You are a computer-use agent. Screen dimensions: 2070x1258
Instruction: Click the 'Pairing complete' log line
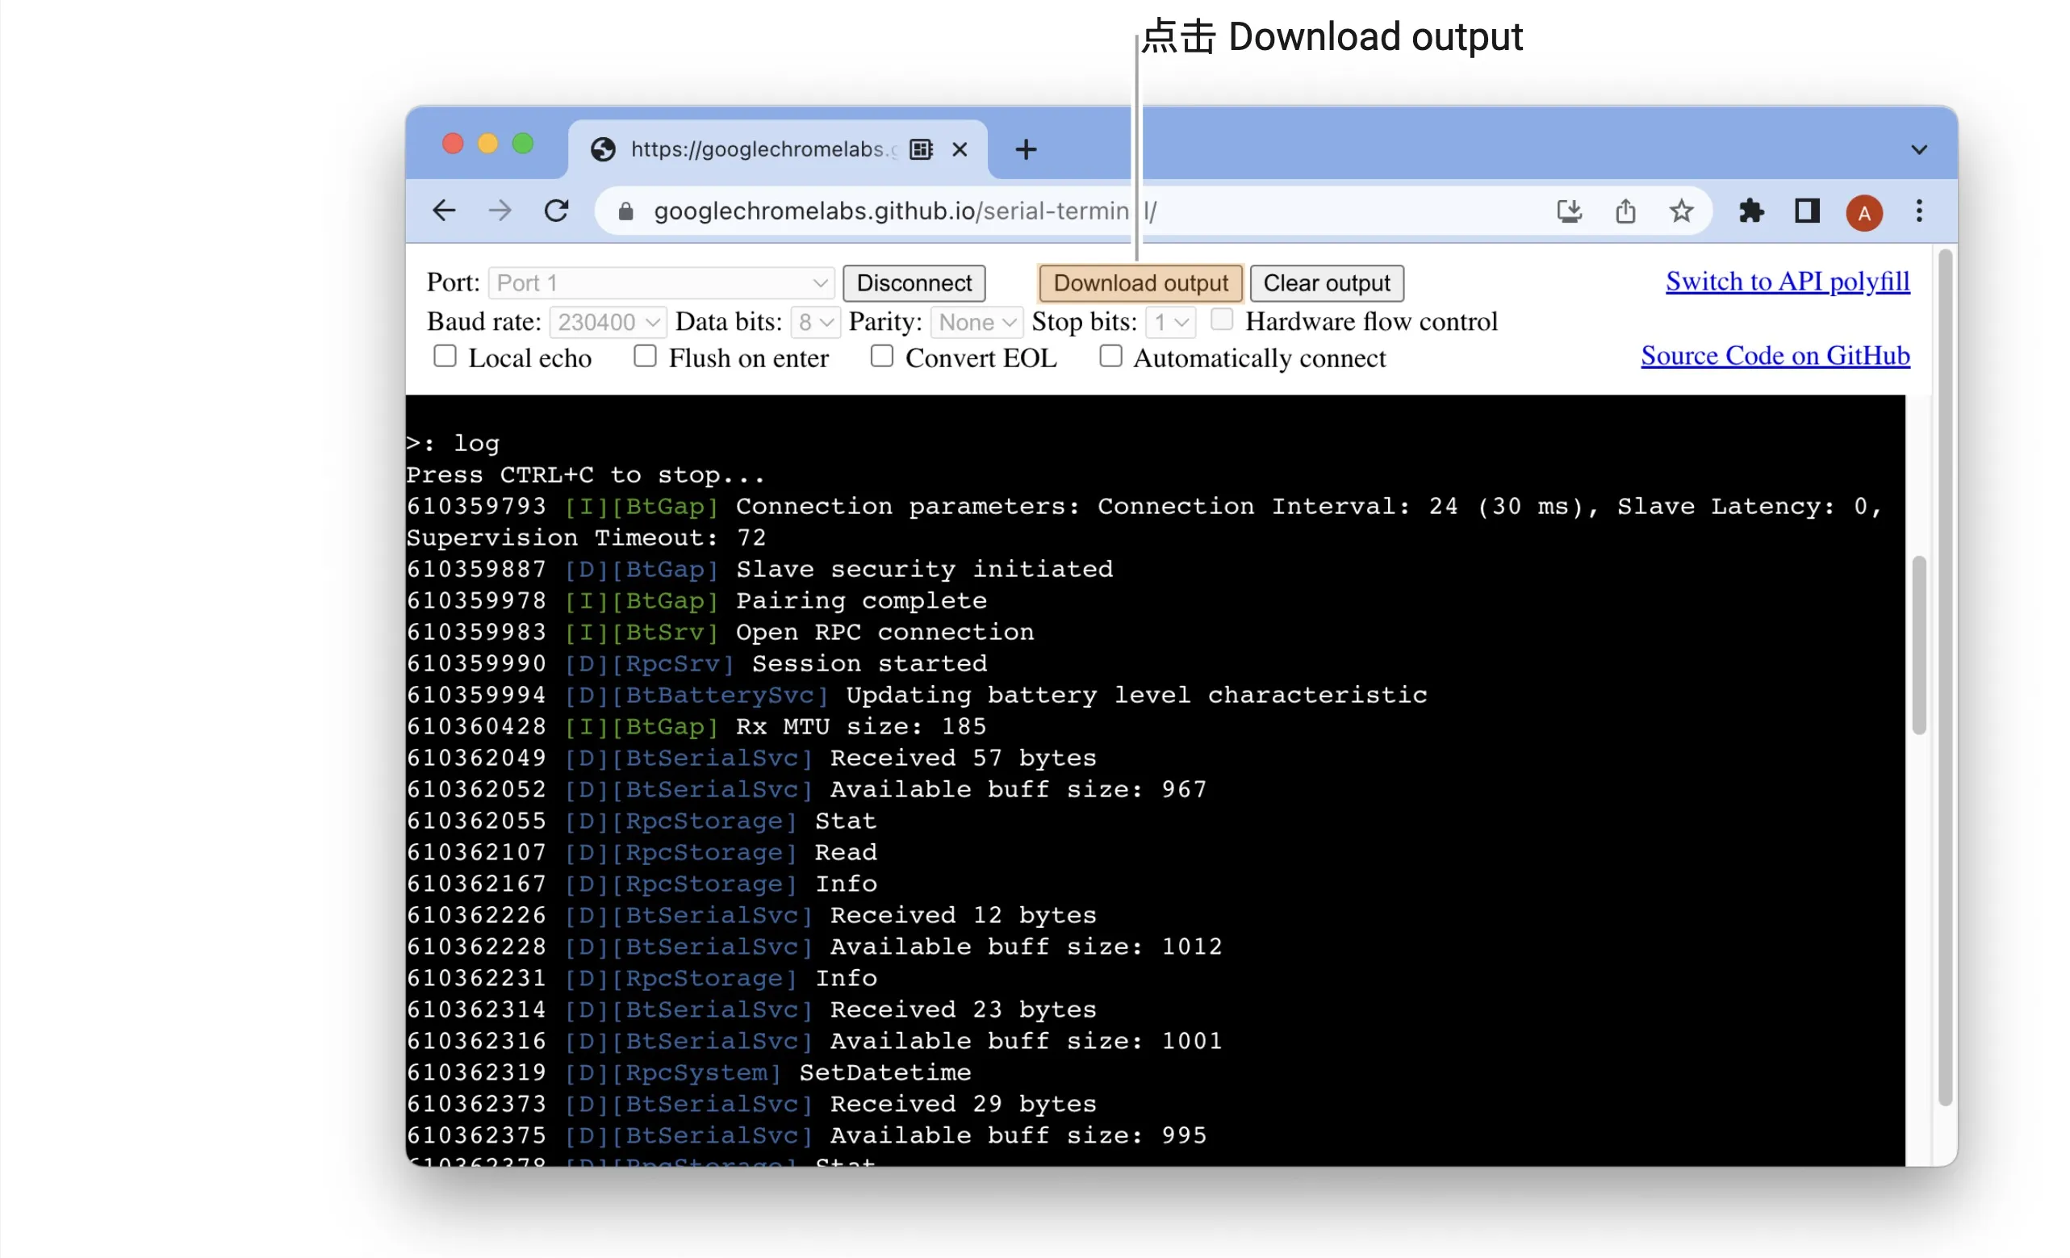[x=696, y=600]
